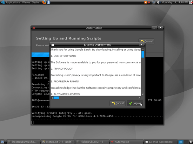Click the horizontal scrollbar thumb in license
This screenshot has width=193, height=144.
tap(56, 98)
